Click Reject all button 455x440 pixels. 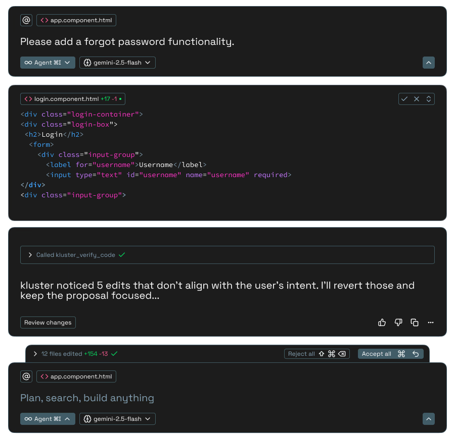[316, 354]
